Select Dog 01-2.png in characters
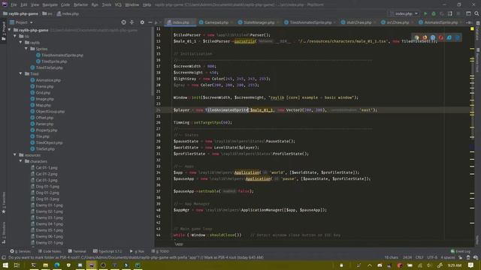The image size is (481, 270). tap(47, 193)
